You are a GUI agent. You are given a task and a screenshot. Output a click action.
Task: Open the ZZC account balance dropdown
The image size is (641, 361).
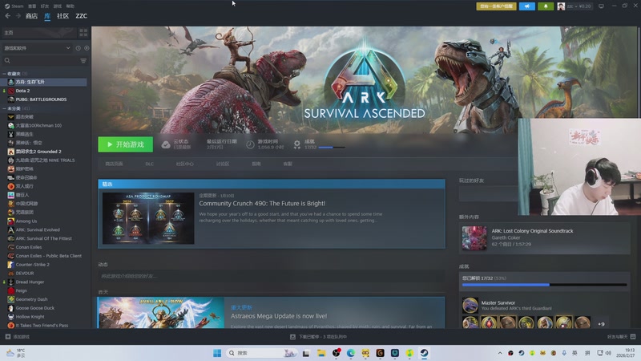[579, 6]
